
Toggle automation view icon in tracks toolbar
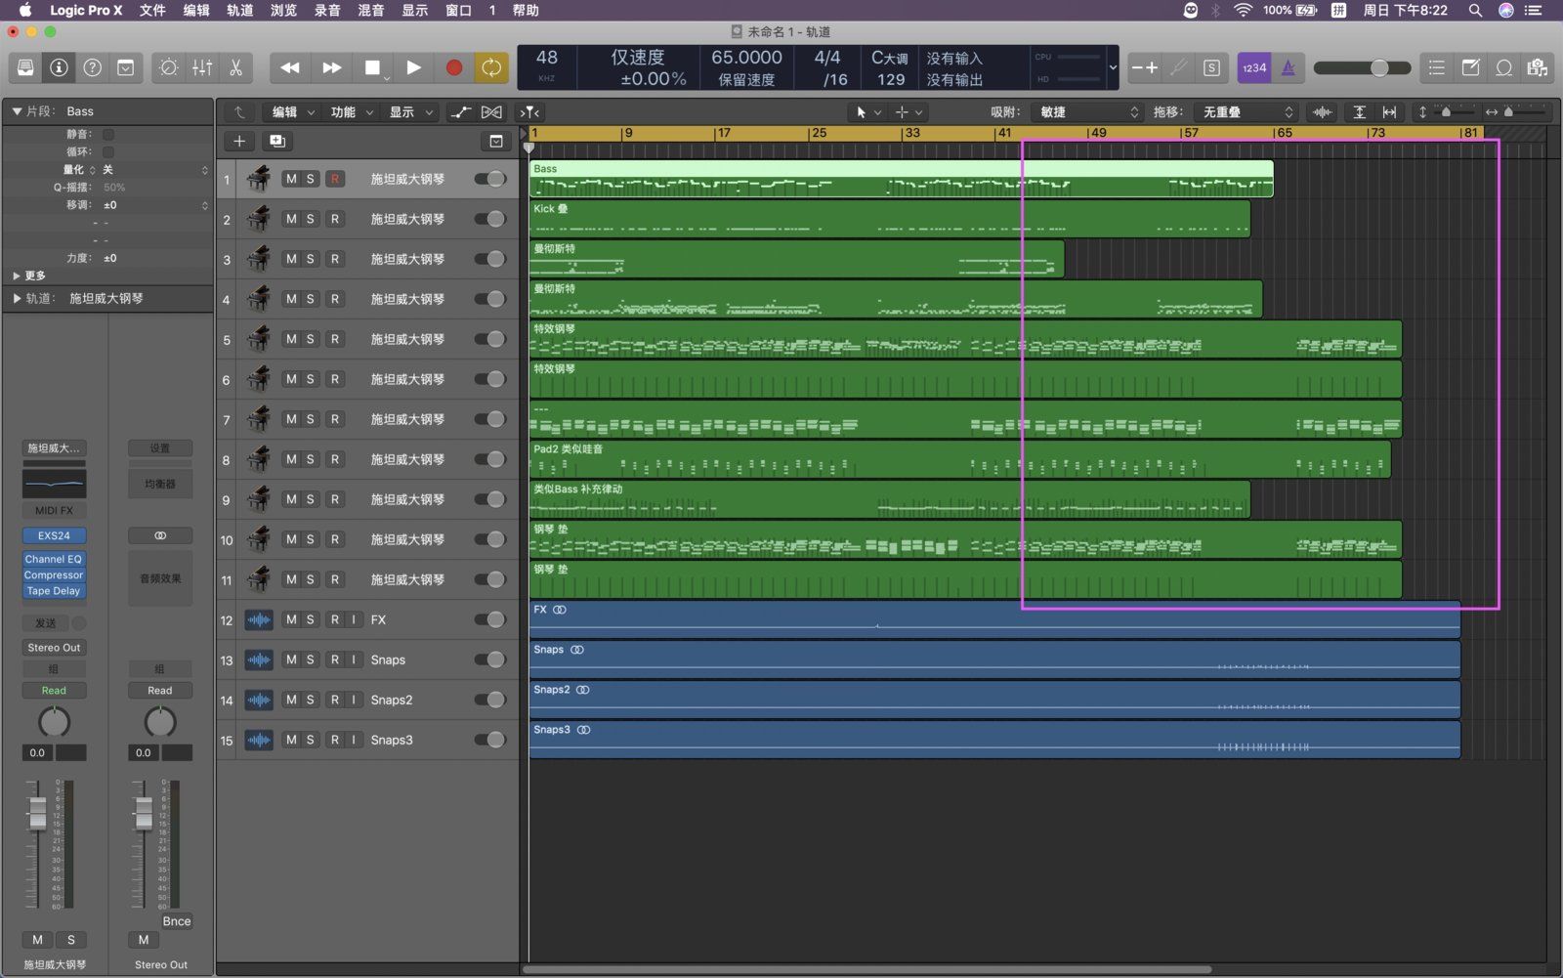pyautogui.click(x=460, y=112)
